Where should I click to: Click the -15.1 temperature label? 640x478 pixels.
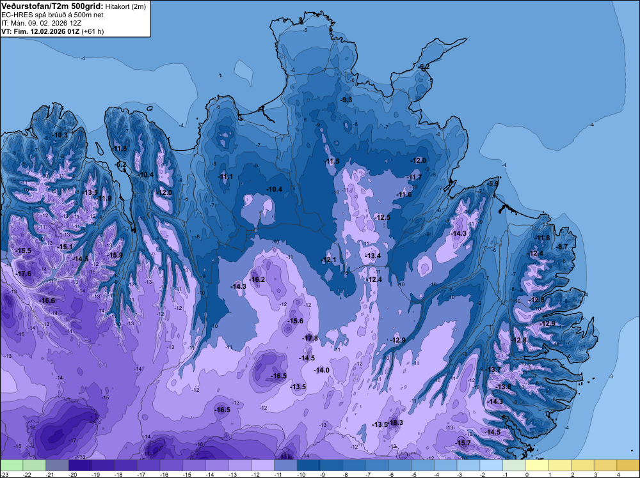[x=65, y=247]
